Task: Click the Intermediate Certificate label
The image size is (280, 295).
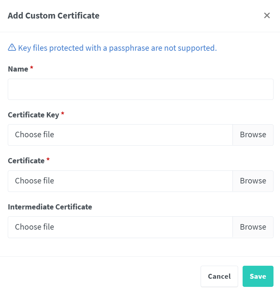Action: click(x=50, y=207)
